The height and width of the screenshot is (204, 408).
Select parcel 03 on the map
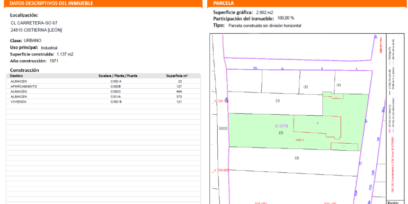pos(306,87)
